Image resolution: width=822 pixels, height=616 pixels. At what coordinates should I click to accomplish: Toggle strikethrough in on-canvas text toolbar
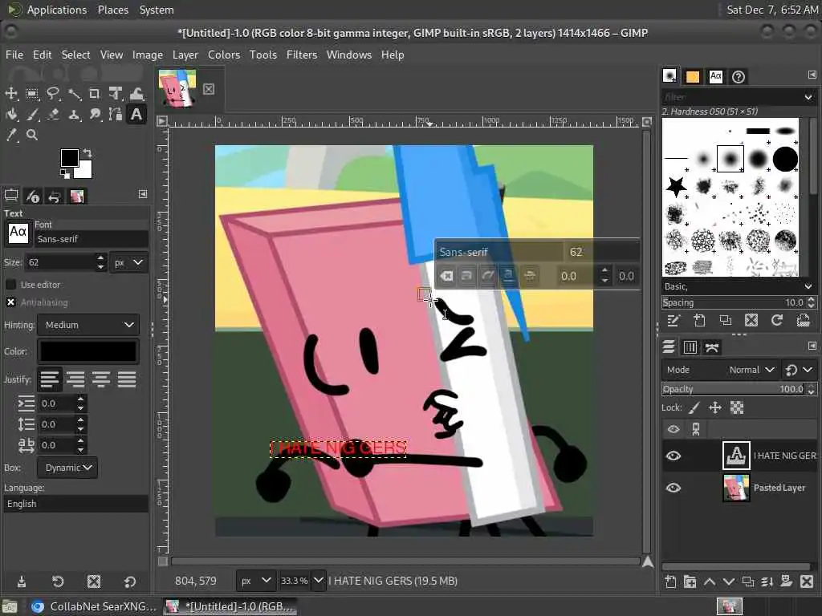pos(530,276)
